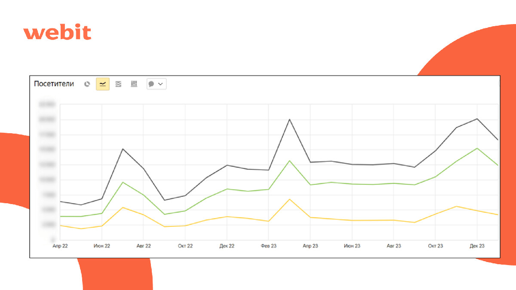Click green line's peak at Дек 23
This screenshot has height=290, width=516.
[477, 148]
